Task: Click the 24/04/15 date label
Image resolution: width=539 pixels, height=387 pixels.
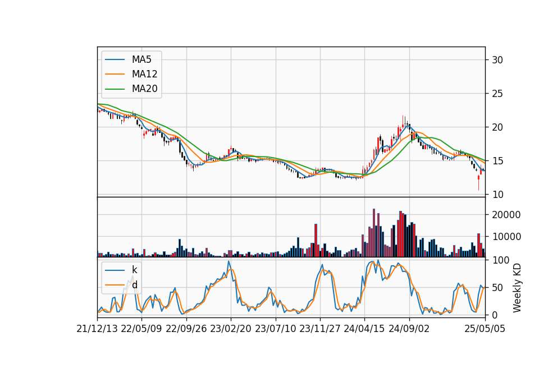Action: 364,329
